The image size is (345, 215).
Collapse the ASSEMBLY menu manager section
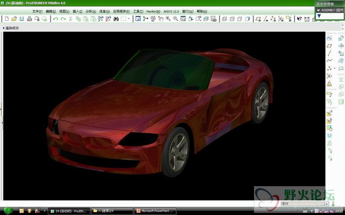[318, 10]
